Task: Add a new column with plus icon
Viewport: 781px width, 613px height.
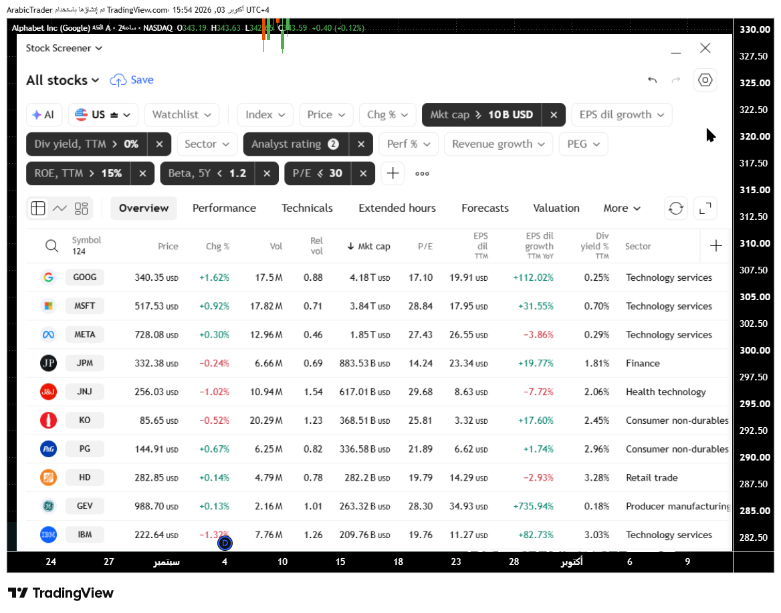Action: click(x=715, y=245)
